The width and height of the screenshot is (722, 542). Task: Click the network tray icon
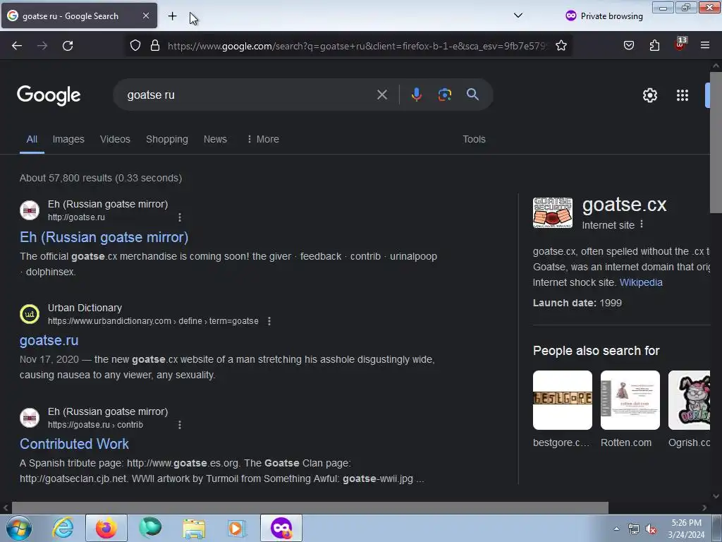pyautogui.click(x=634, y=529)
